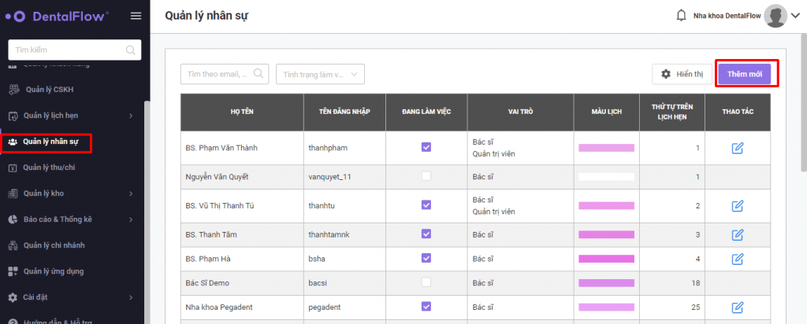Click the VAI TRÒ column header
This screenshot has width=807, height=324.
click(x=520, y=112)
